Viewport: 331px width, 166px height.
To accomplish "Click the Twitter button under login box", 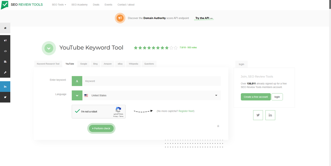I will [x=258, y=115].
